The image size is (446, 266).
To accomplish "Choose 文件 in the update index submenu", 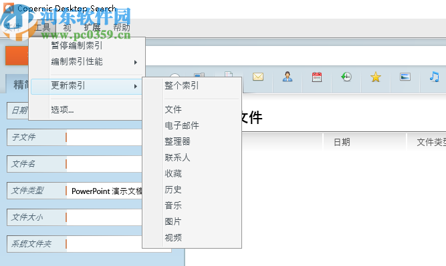I will click(192, 109).
